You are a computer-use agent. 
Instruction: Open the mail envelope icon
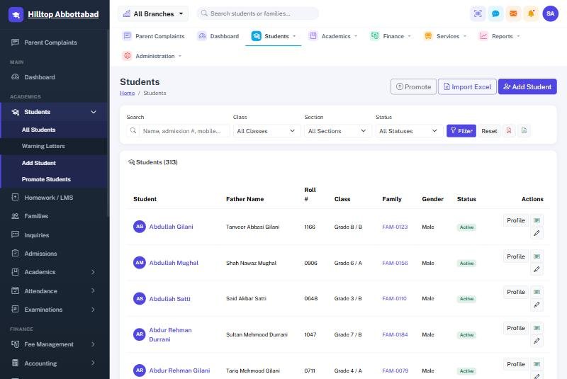click(x=513, y=13)
